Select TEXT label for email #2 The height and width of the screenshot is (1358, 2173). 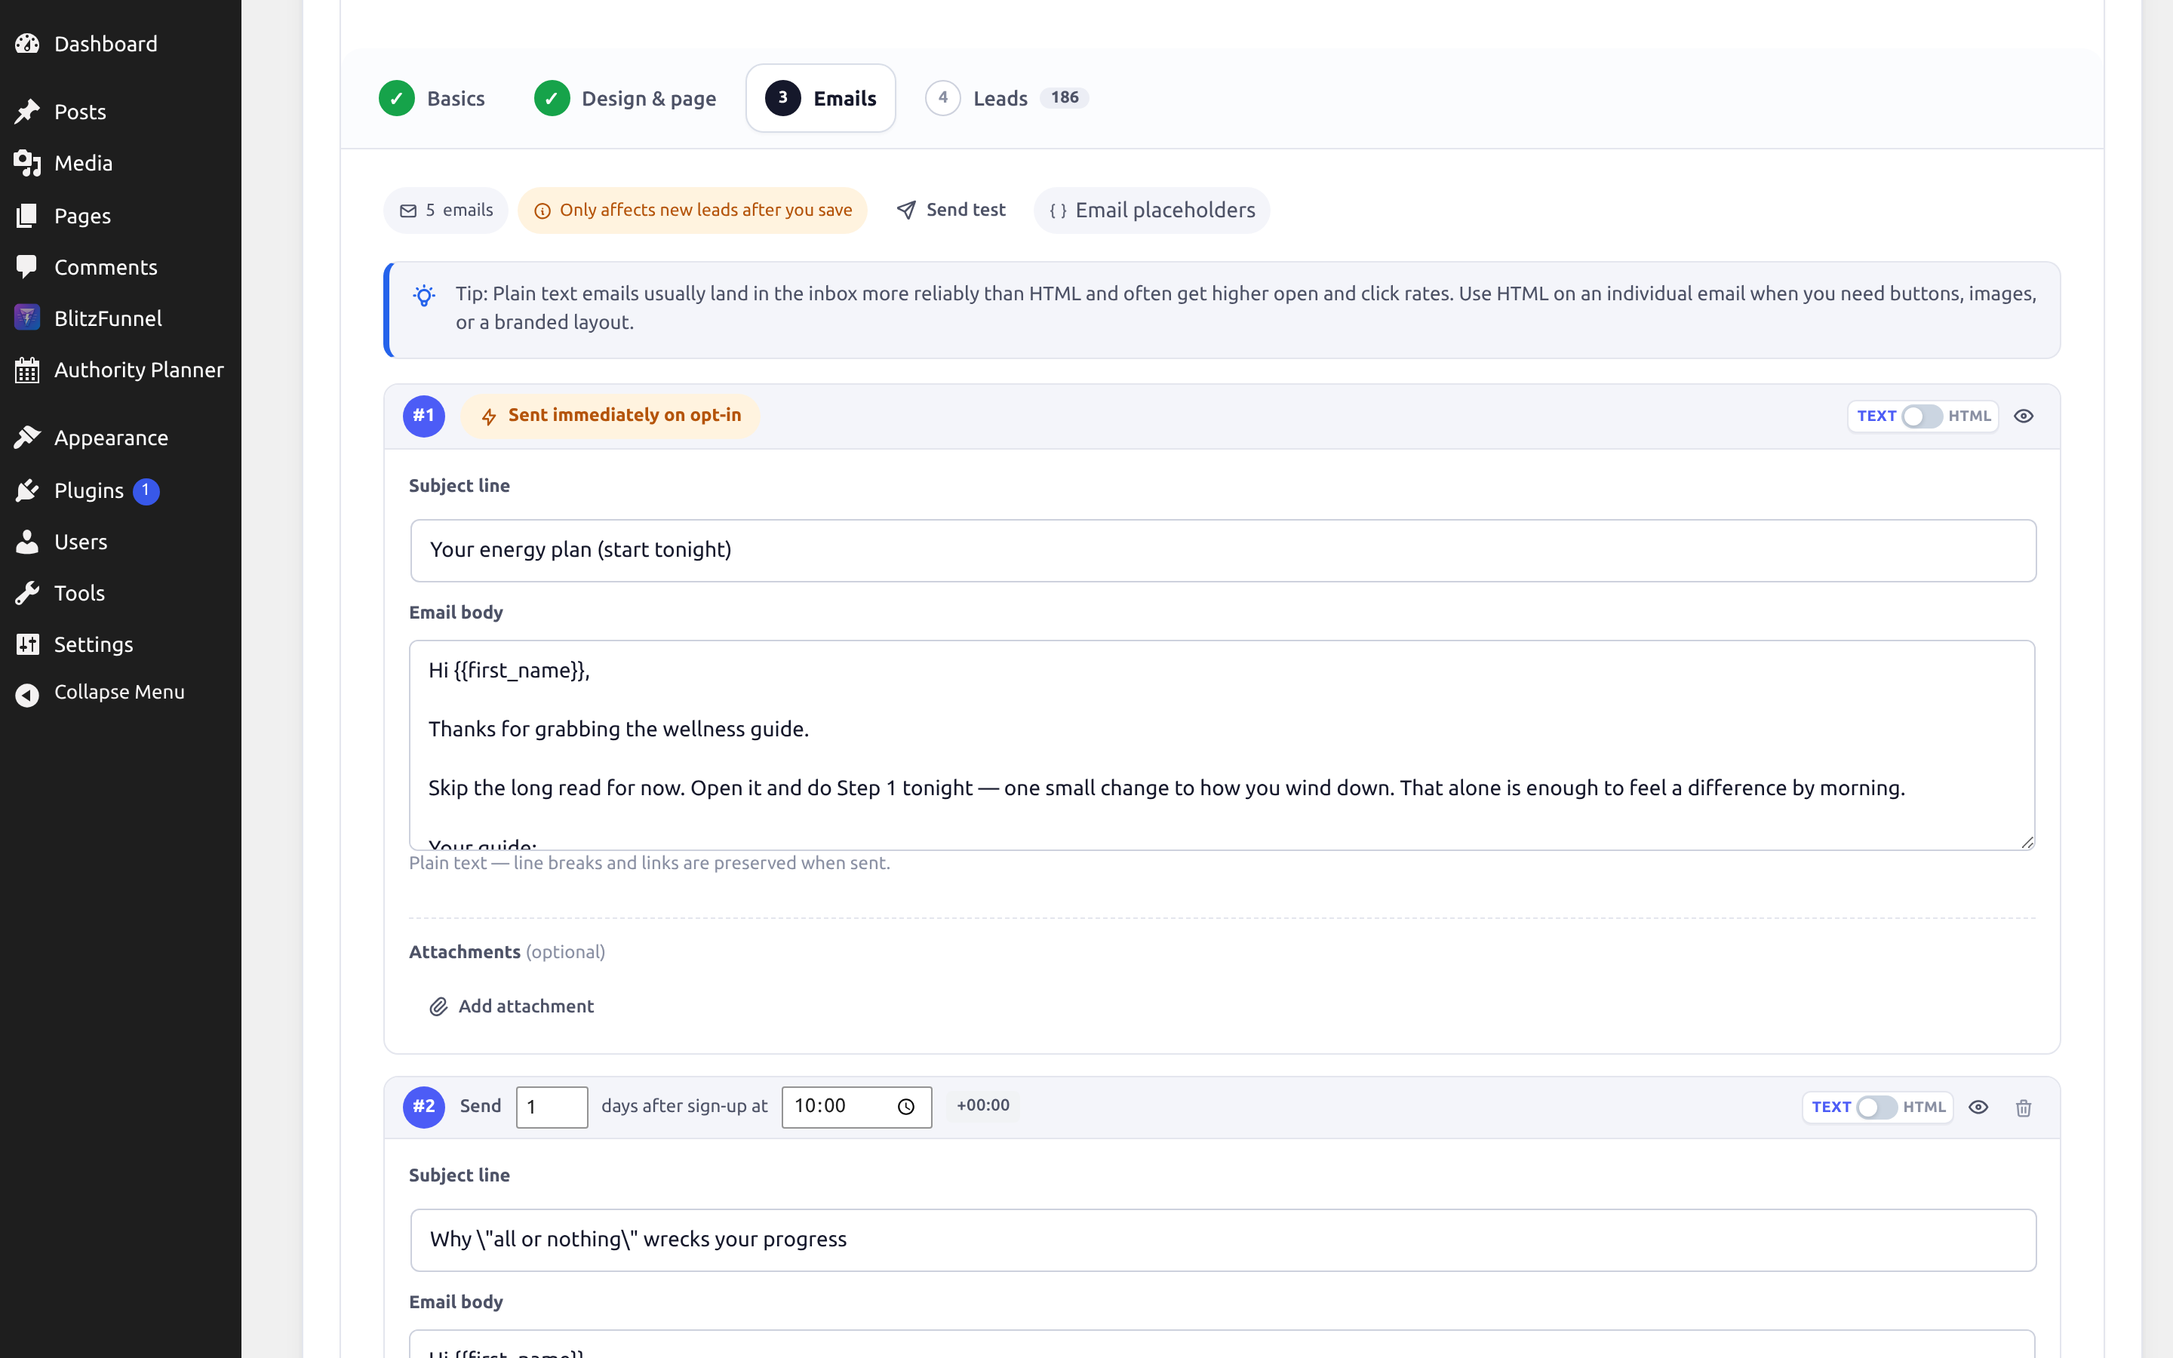coord(1831,1107)
